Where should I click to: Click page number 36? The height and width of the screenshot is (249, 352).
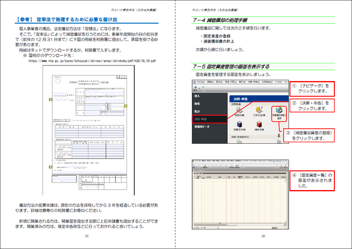click(263, 236)
